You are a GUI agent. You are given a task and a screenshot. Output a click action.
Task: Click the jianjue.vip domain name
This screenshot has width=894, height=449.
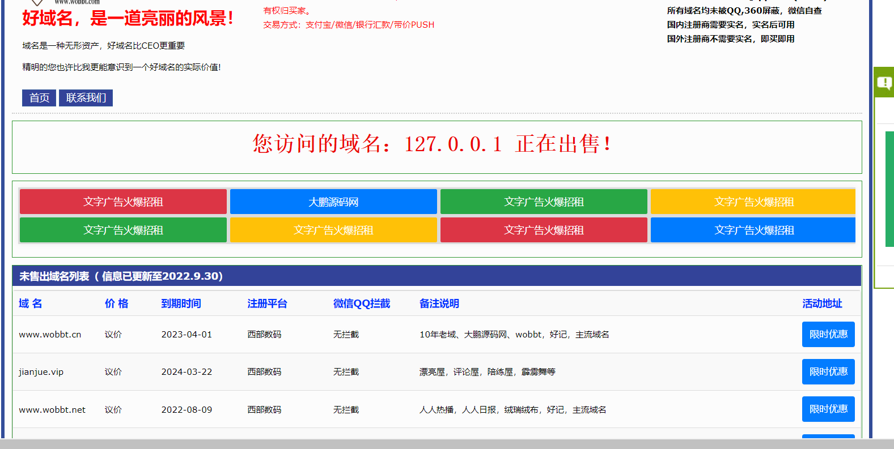click(x=41, y=372)
